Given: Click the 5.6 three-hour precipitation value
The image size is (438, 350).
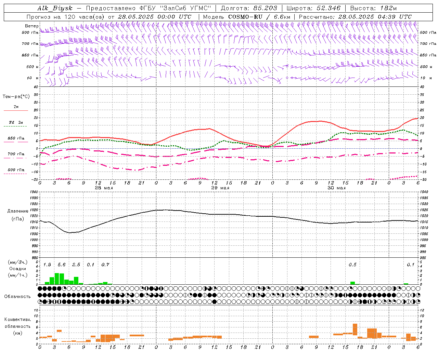Looking at the screenshot, I should pos(62,265).
